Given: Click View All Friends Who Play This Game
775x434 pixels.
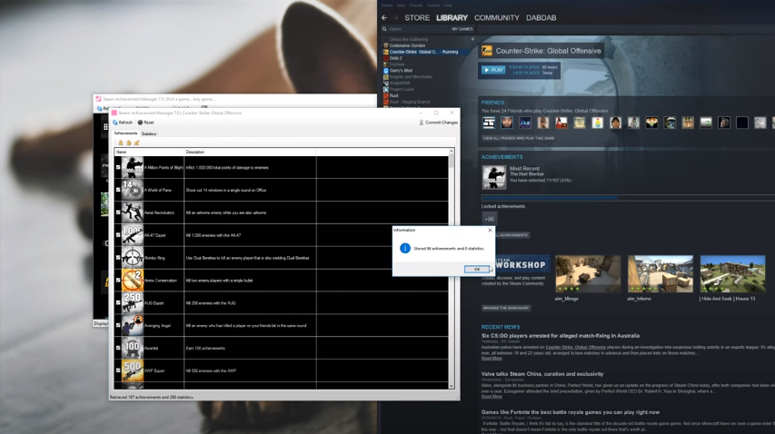Looking at the screenshot, I should [x=519, y=138].
